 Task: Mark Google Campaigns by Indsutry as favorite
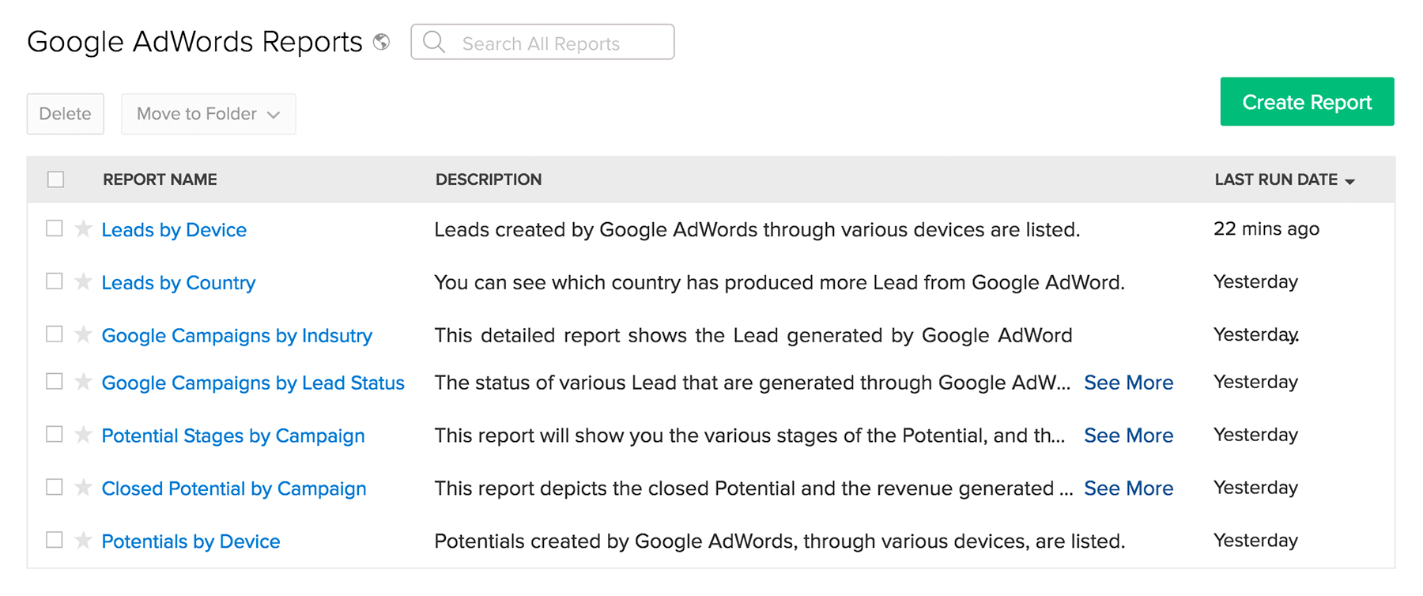click(x=83, y=335)
